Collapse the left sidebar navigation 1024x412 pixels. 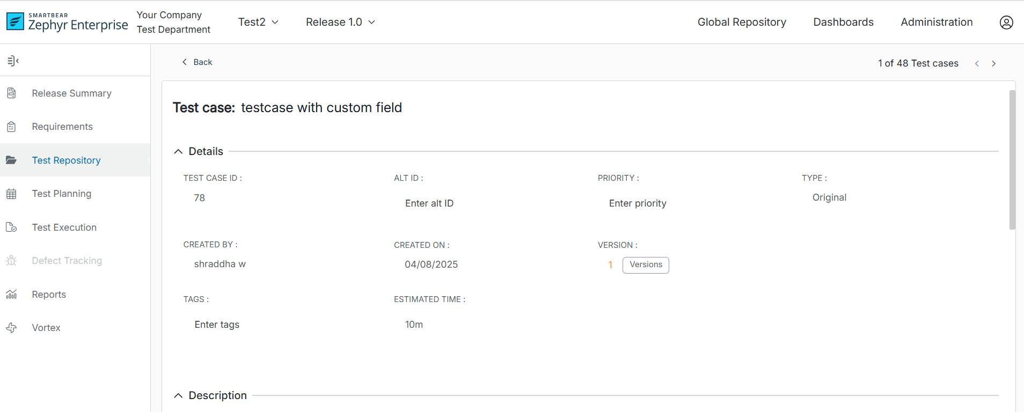point(13,61)
